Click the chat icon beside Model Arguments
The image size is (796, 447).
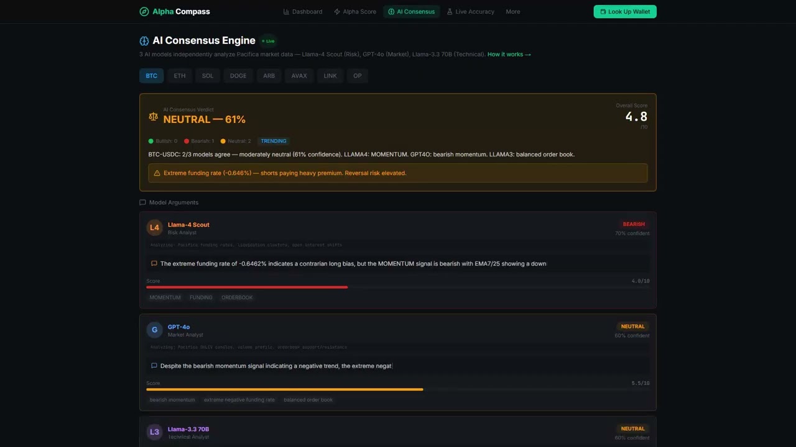coord(142,202)
